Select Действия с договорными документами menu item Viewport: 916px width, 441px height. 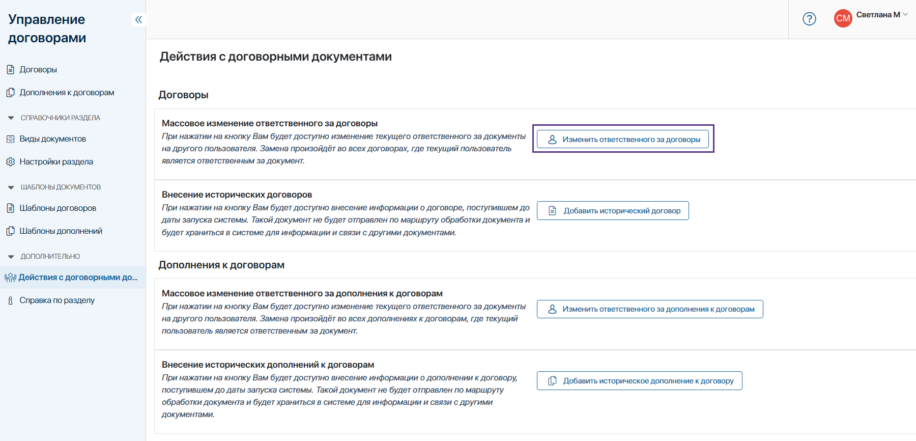point(78,278)
